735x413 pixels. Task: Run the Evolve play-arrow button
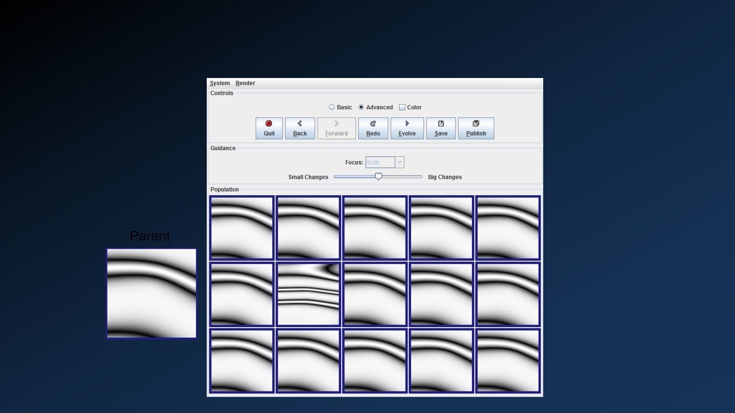tap(407, 128)
